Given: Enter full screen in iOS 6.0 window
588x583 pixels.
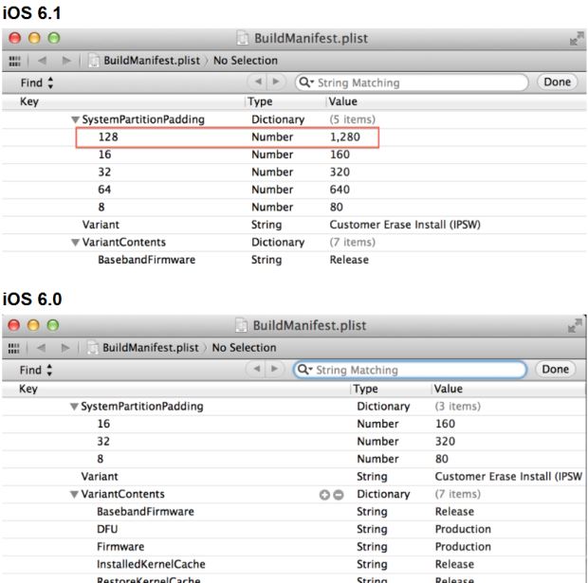Looking at the screenshot, I should click(x=575, y=325).
